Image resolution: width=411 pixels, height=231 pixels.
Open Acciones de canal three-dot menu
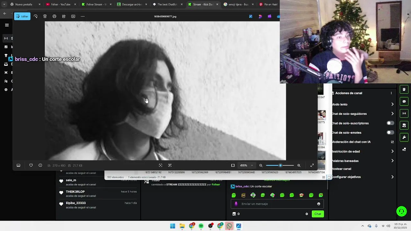point(391,93)
